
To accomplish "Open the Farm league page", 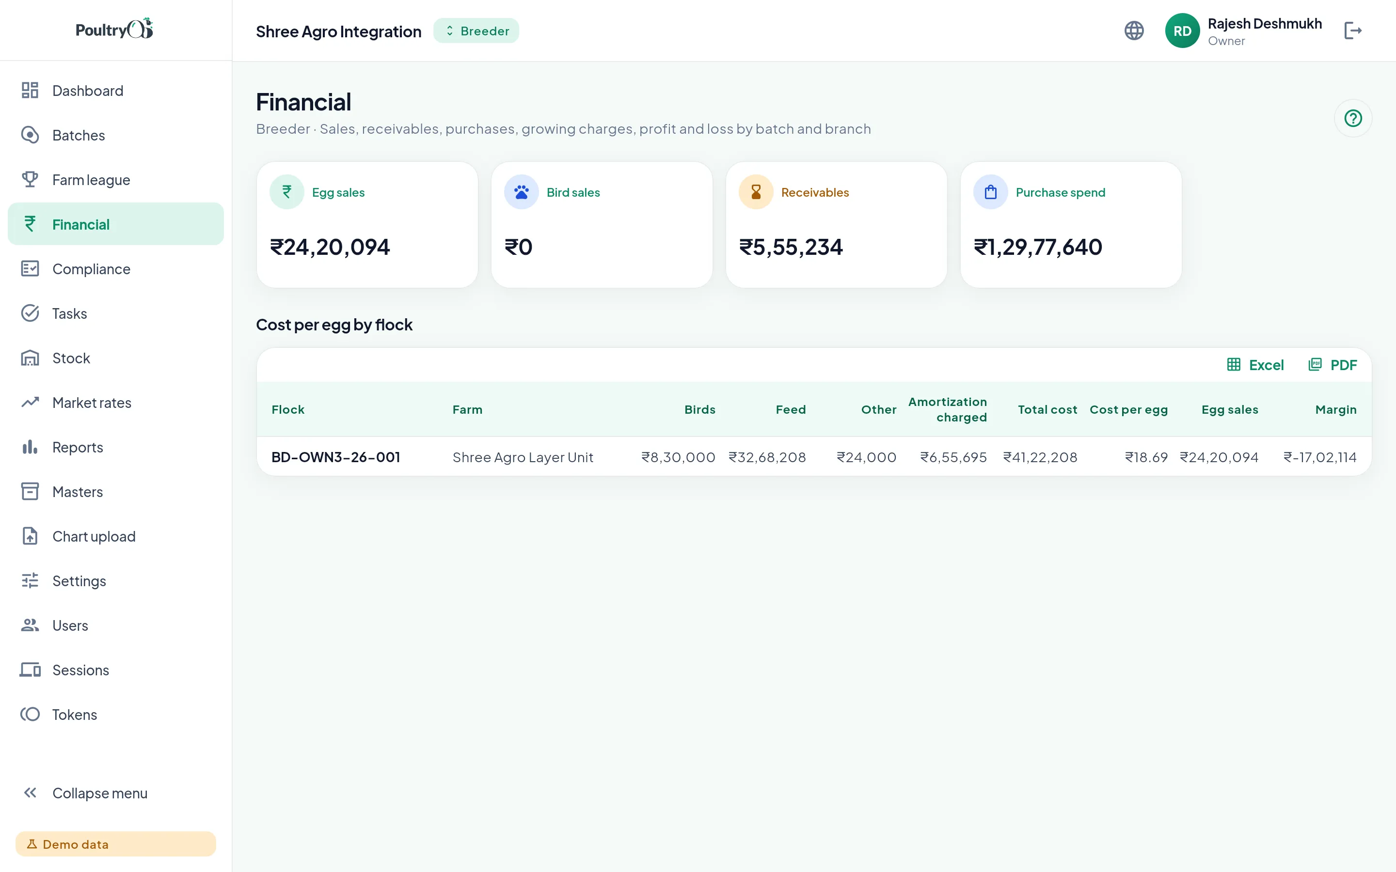I will click(x=115, y=179).
